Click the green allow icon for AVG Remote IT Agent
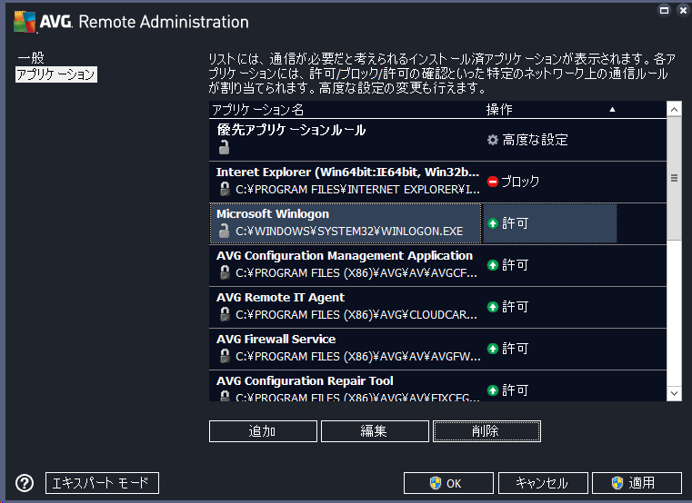 coord(493,307)
